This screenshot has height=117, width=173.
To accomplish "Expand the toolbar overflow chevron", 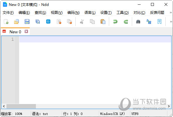I will (171, 22).
